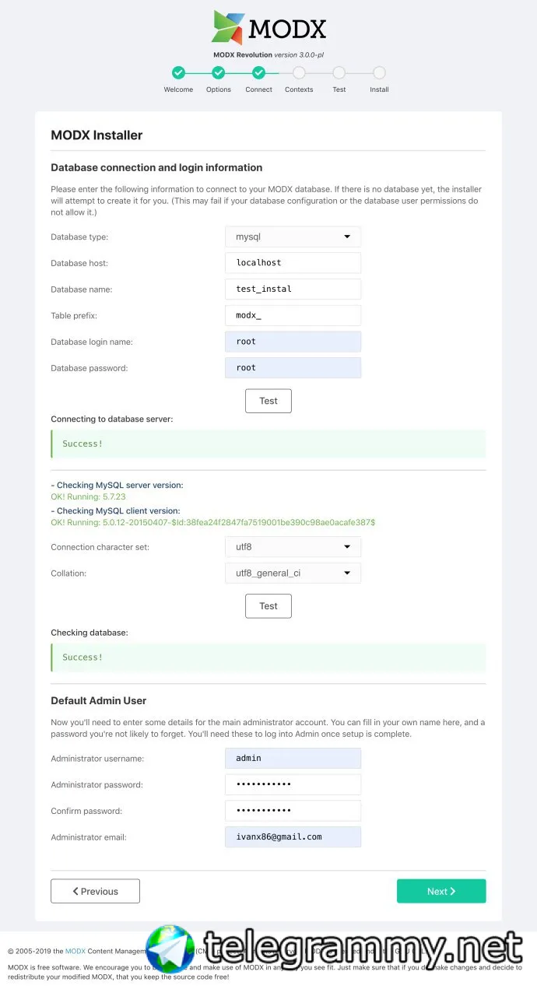Click the 'Collation:' label
This screenshot has height=996, width=537.
tap(68, 573)
